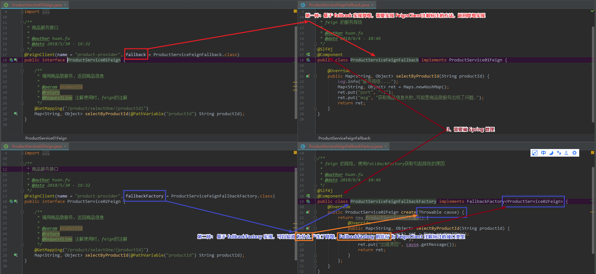Collapse the class Javadoc on line 11 of ProductServiceFeignFallbackFactory

pos(315,159)
